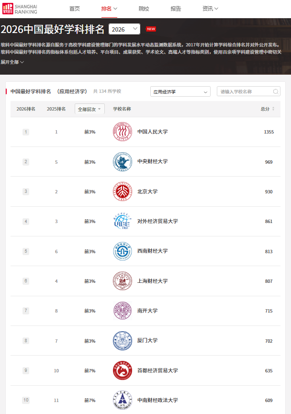Click the 首都经济贸易大学 emblem
This screenshot has height=414, width=291.
point(122,370)
